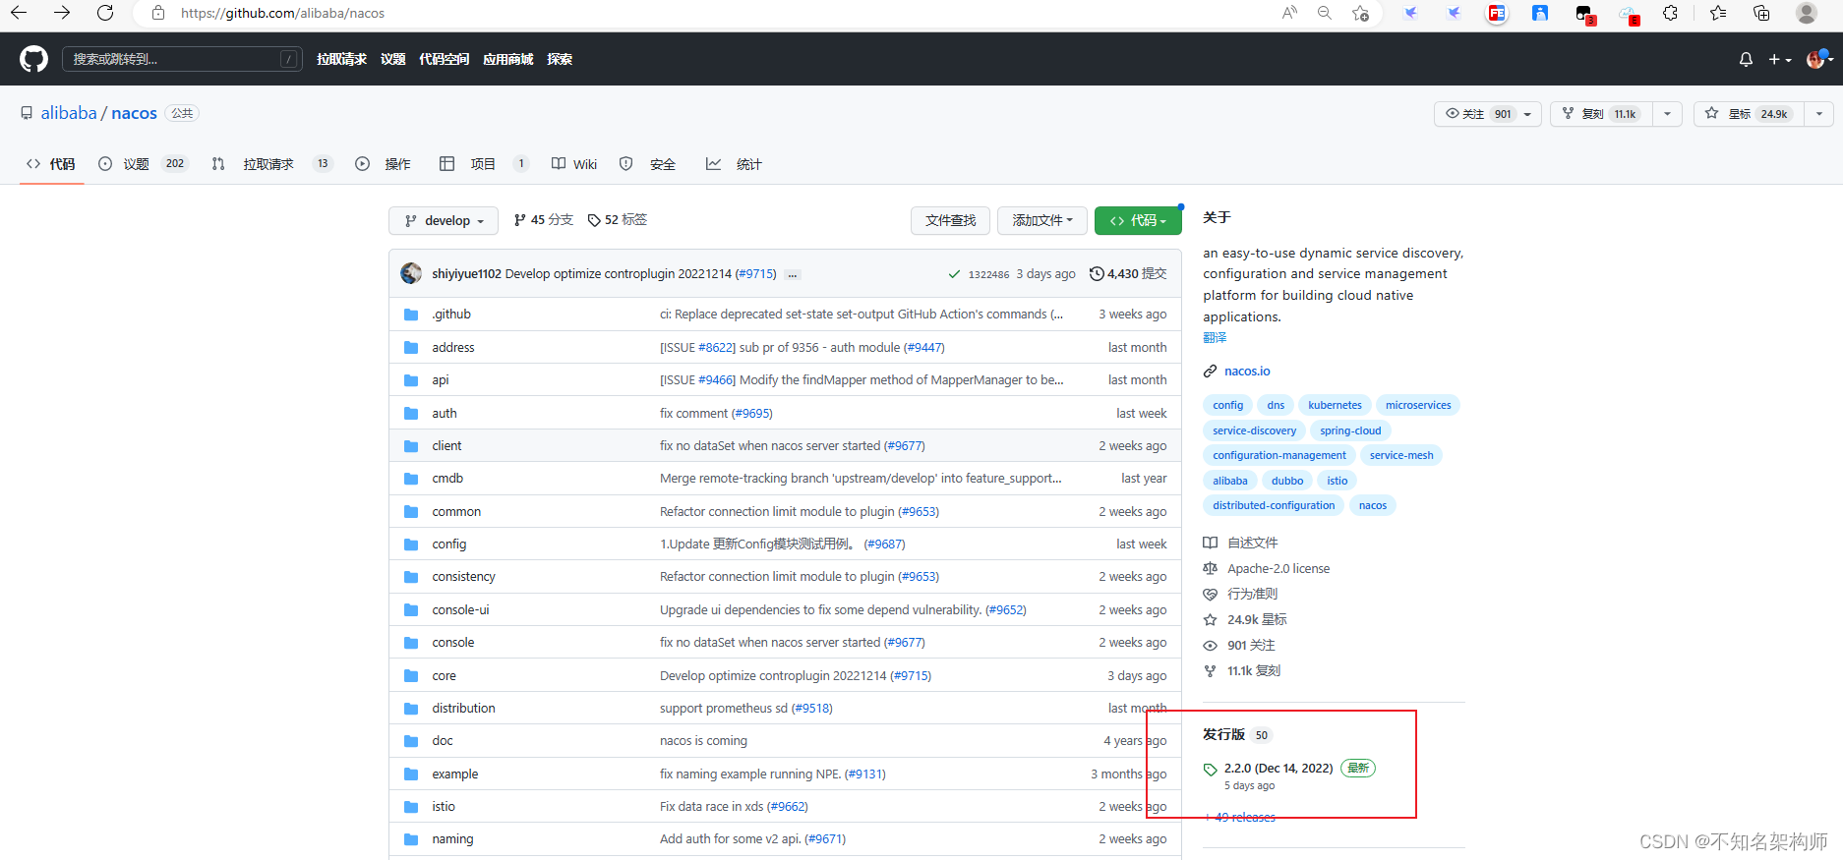This screenshot has width=1843, height=860.
Task: Open the 探索 header menu item
Action: click(560, 59)
